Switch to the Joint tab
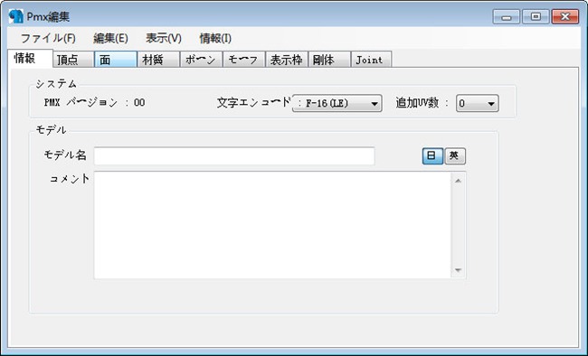Image resolution: width=588 pixels, height=356 pixels. (371, 60)
